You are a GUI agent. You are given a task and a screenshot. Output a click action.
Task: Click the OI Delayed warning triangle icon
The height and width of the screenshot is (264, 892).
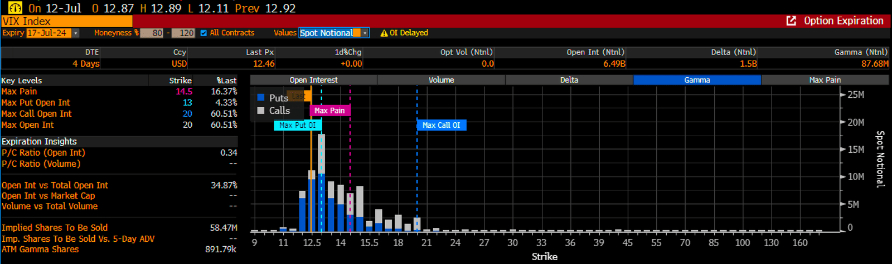[x=384, y=33]
